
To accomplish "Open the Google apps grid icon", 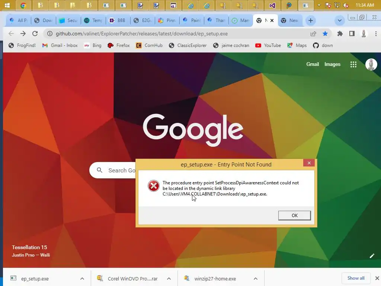I will tap(353, 64).
